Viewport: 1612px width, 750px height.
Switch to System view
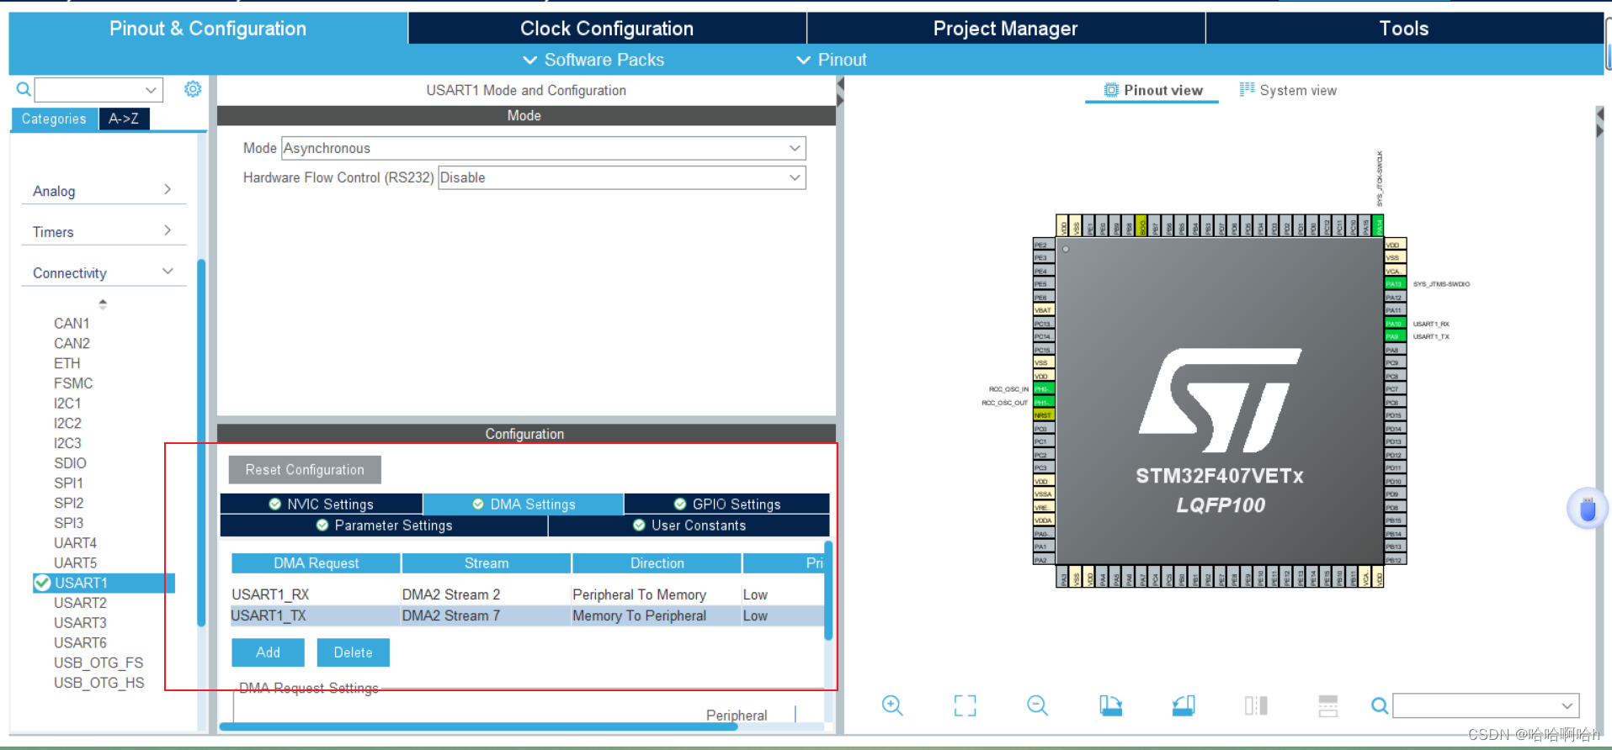[x=1288, y=90]
